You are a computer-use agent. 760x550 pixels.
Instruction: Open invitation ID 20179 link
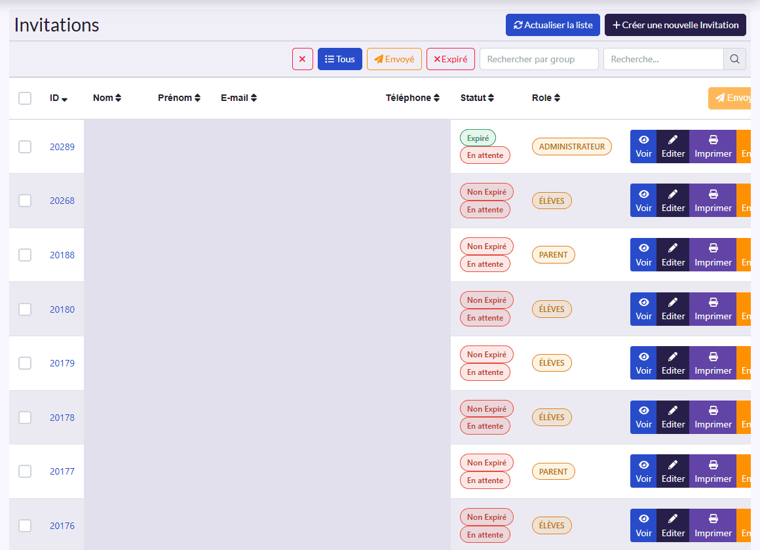point(62,363)
